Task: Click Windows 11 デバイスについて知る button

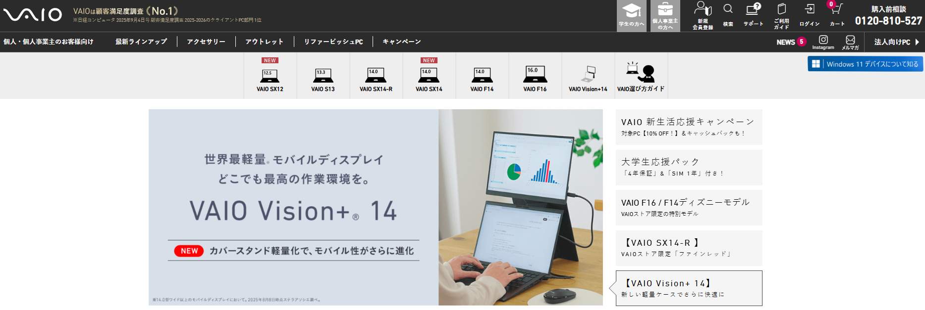Action: [866, 64]
